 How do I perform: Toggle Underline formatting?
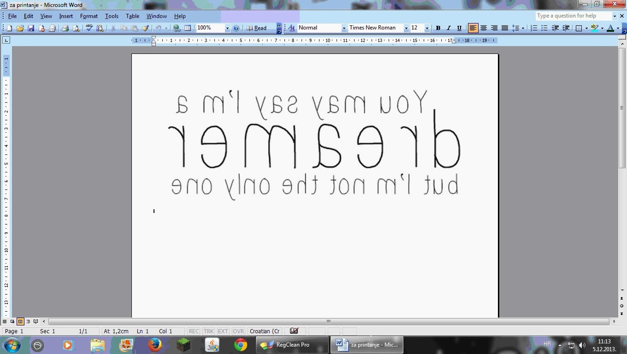tap(459, 28)
